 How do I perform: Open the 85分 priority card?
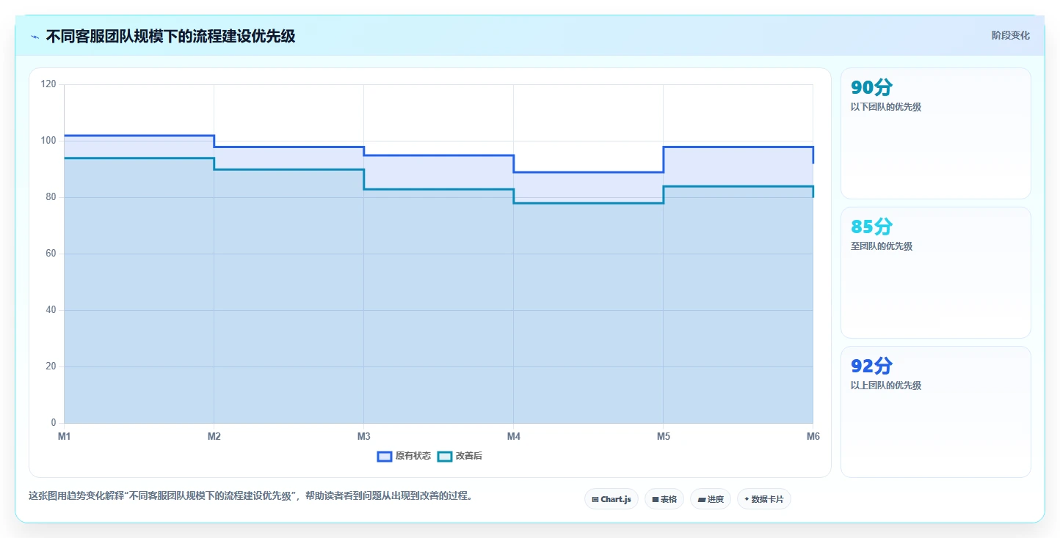click(936, 273)
